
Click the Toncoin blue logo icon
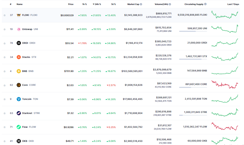(19, 99)
